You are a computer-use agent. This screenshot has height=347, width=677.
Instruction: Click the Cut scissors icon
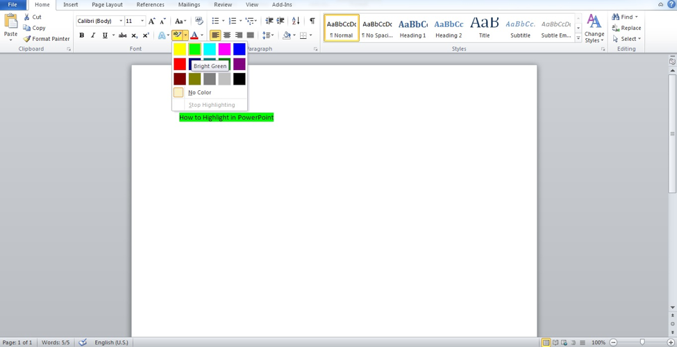[27, 17]
